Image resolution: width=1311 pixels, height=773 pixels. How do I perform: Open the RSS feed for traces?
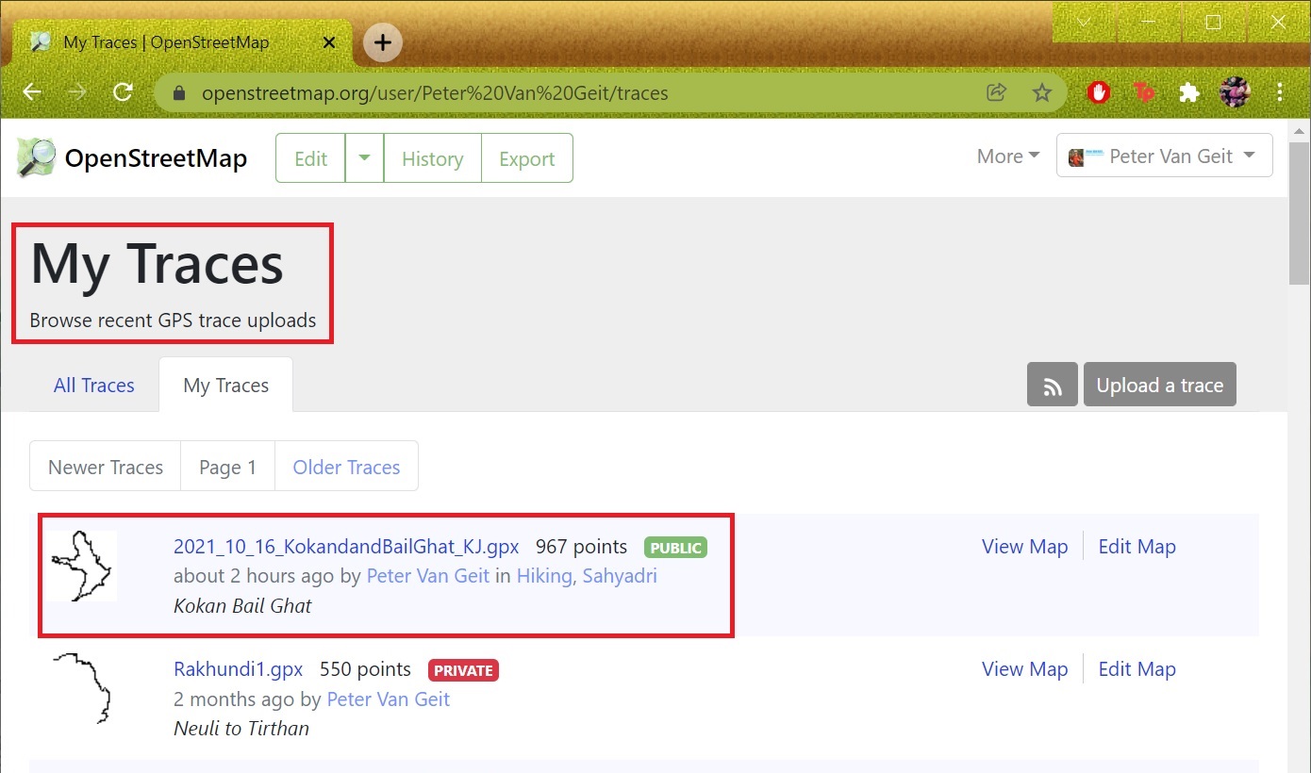(1053, 385)
